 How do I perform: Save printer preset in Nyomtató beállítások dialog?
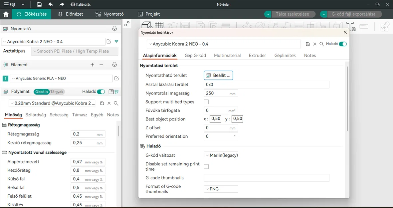click(308, 44)
